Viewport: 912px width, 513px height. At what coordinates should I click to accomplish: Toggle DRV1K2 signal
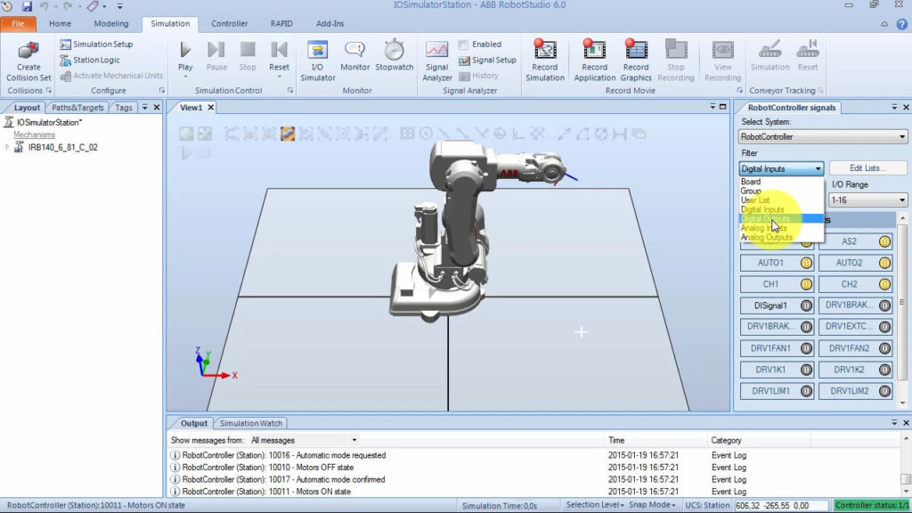coord(855,370)
